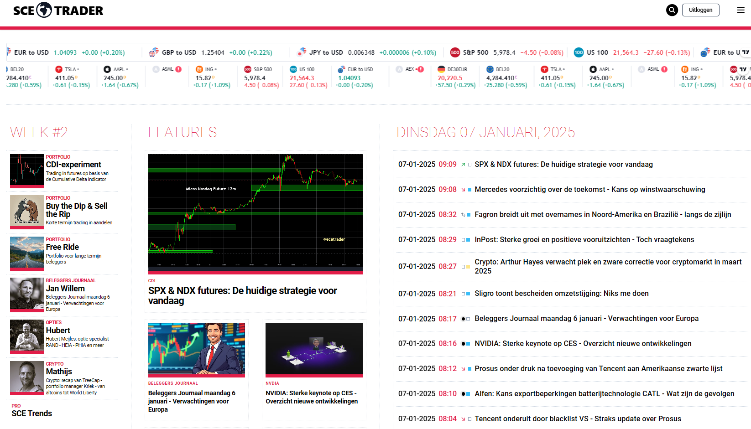Click the up-arrow icon on the 09:09 news row

(463, 165)
